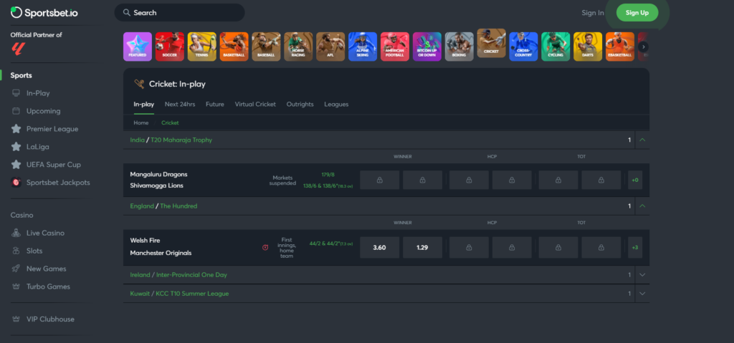Open +0 markets for Mangaluru Dragons match
The image size is (734, 343).
(x=635, y=180)
